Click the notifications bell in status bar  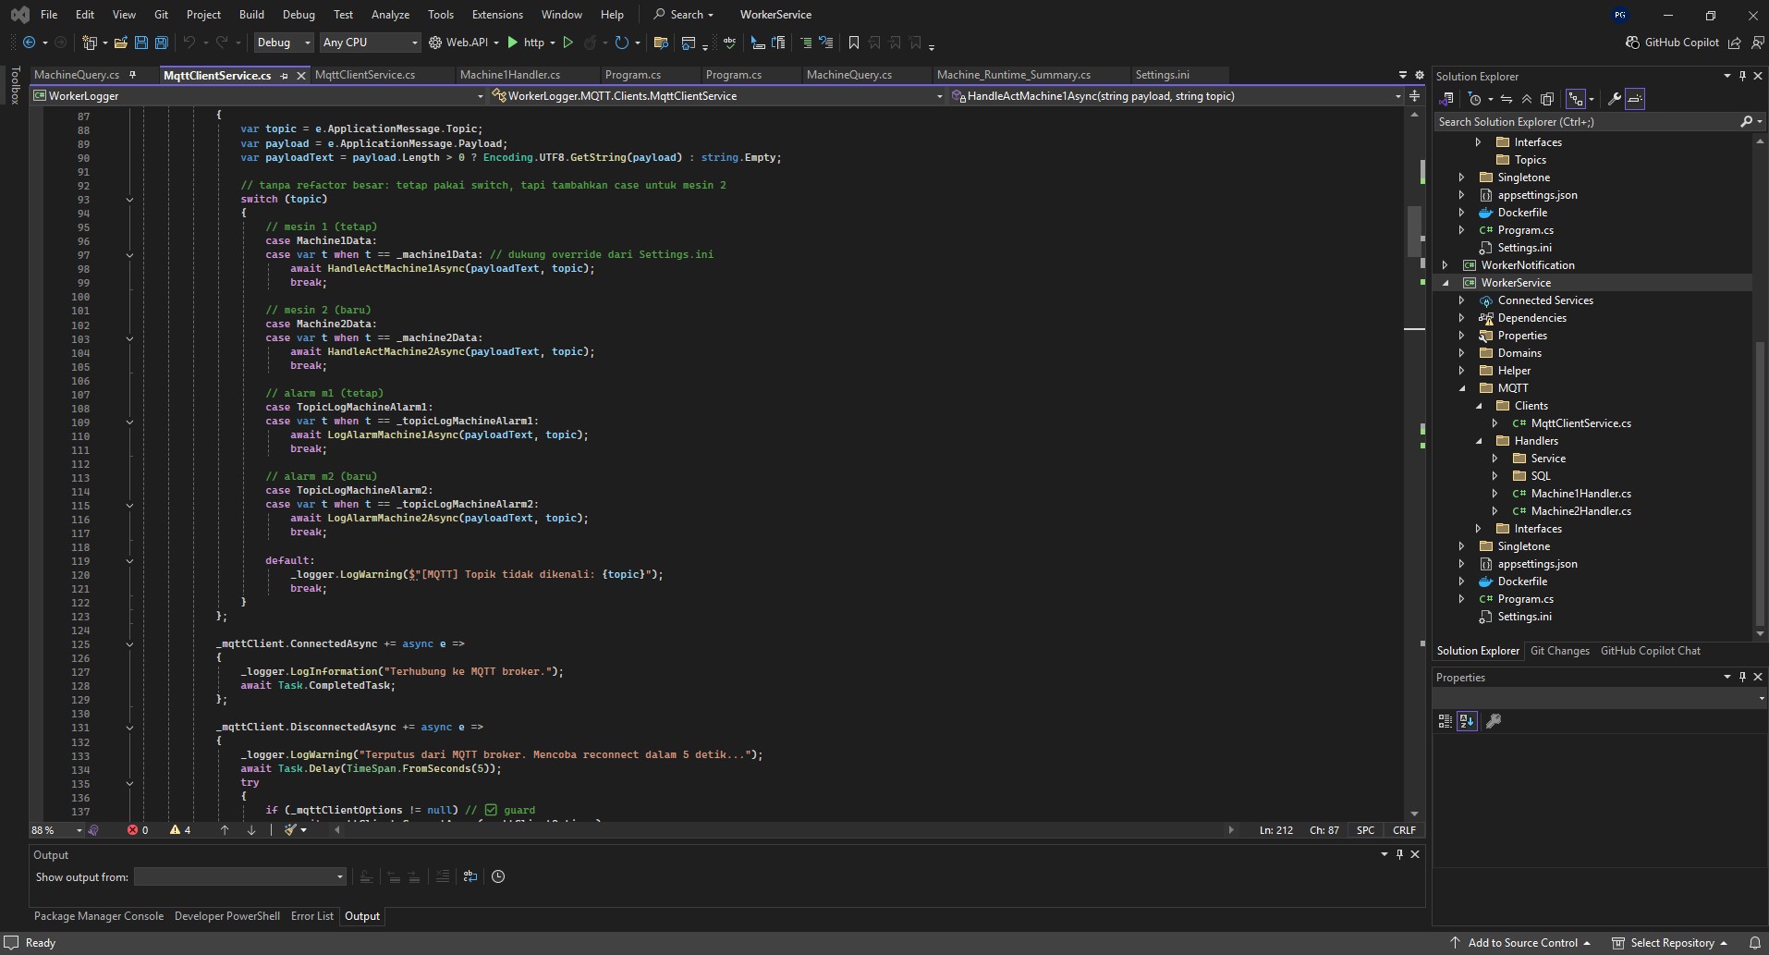[1753, 943]
